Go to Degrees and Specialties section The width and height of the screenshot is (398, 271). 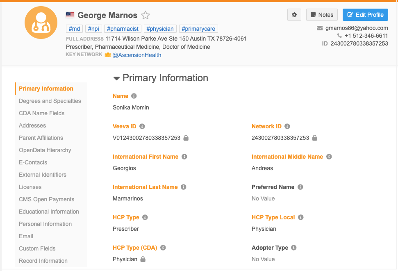pyautogui.click(x=50, y=101)
